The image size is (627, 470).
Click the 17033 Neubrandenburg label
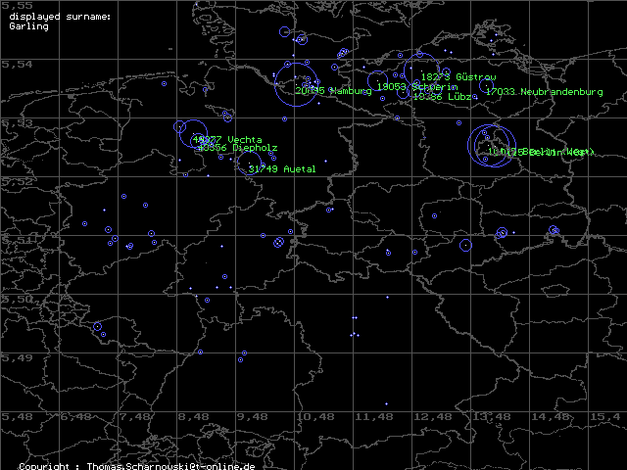[544, 91]
